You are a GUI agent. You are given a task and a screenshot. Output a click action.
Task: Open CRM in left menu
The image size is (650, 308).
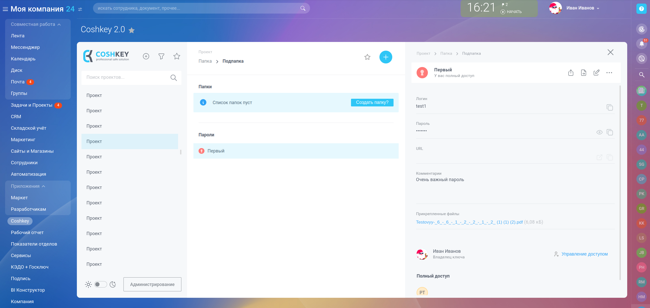coord(16,117)
